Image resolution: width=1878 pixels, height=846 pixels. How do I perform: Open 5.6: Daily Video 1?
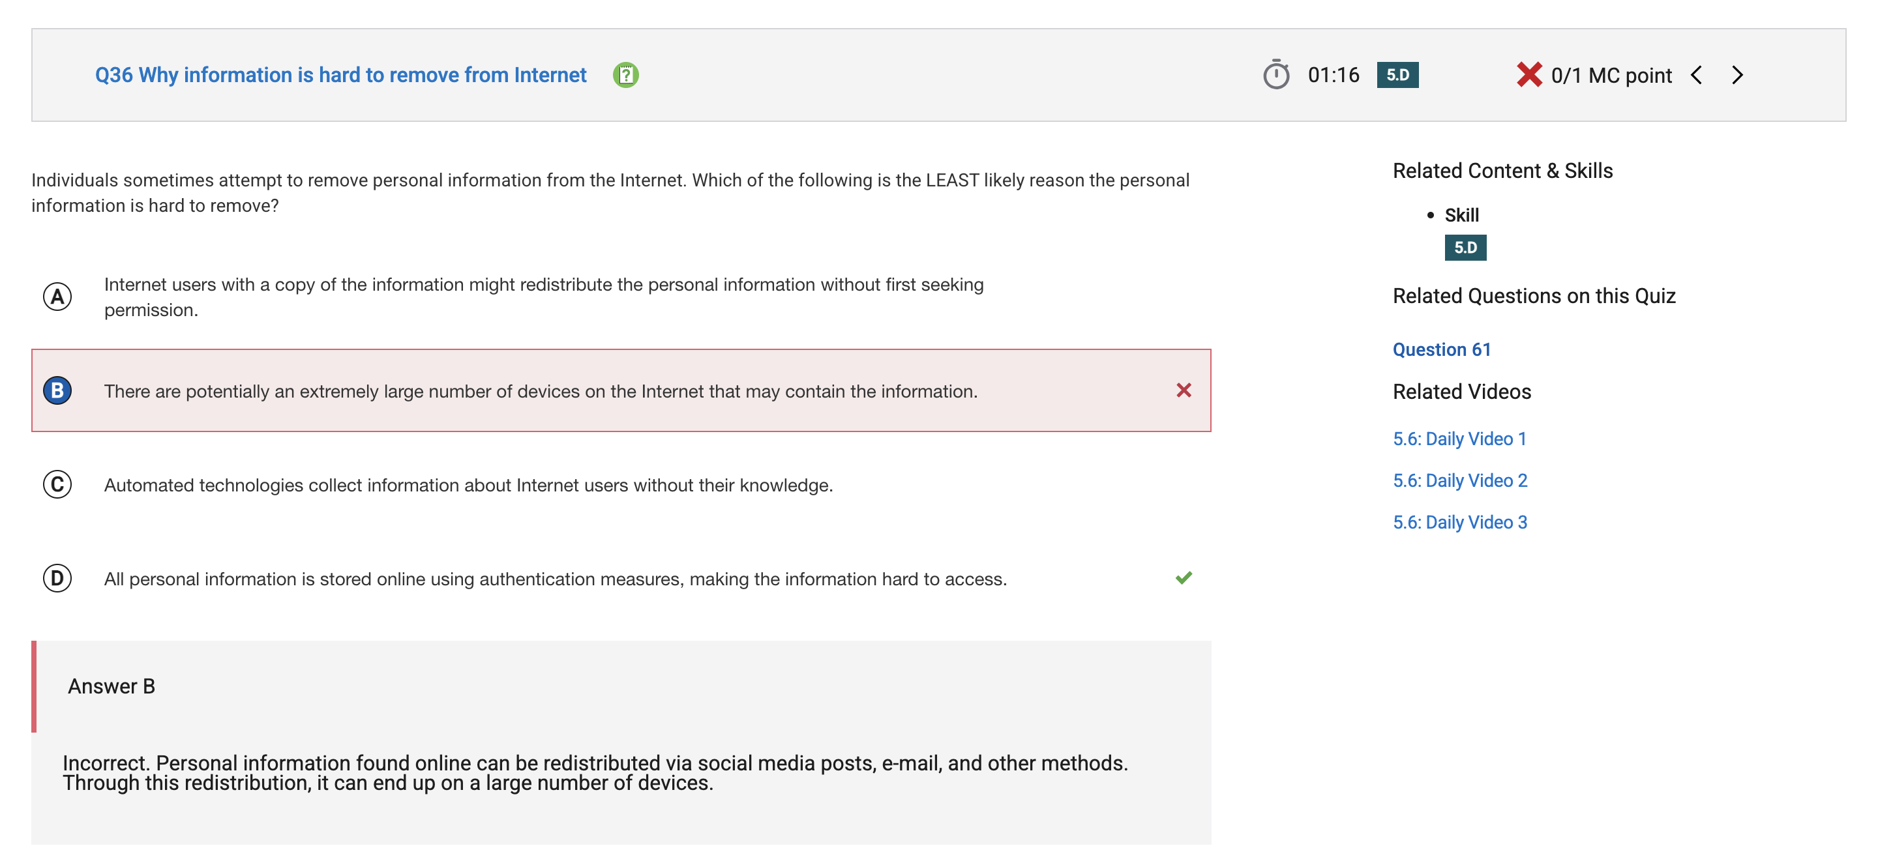click(x=1459, y=439)
